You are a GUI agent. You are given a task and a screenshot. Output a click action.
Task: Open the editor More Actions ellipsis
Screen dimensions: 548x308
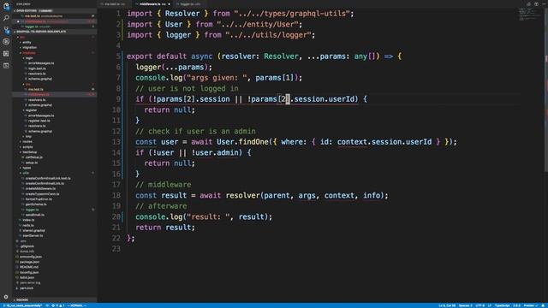(x=544, y=4)
